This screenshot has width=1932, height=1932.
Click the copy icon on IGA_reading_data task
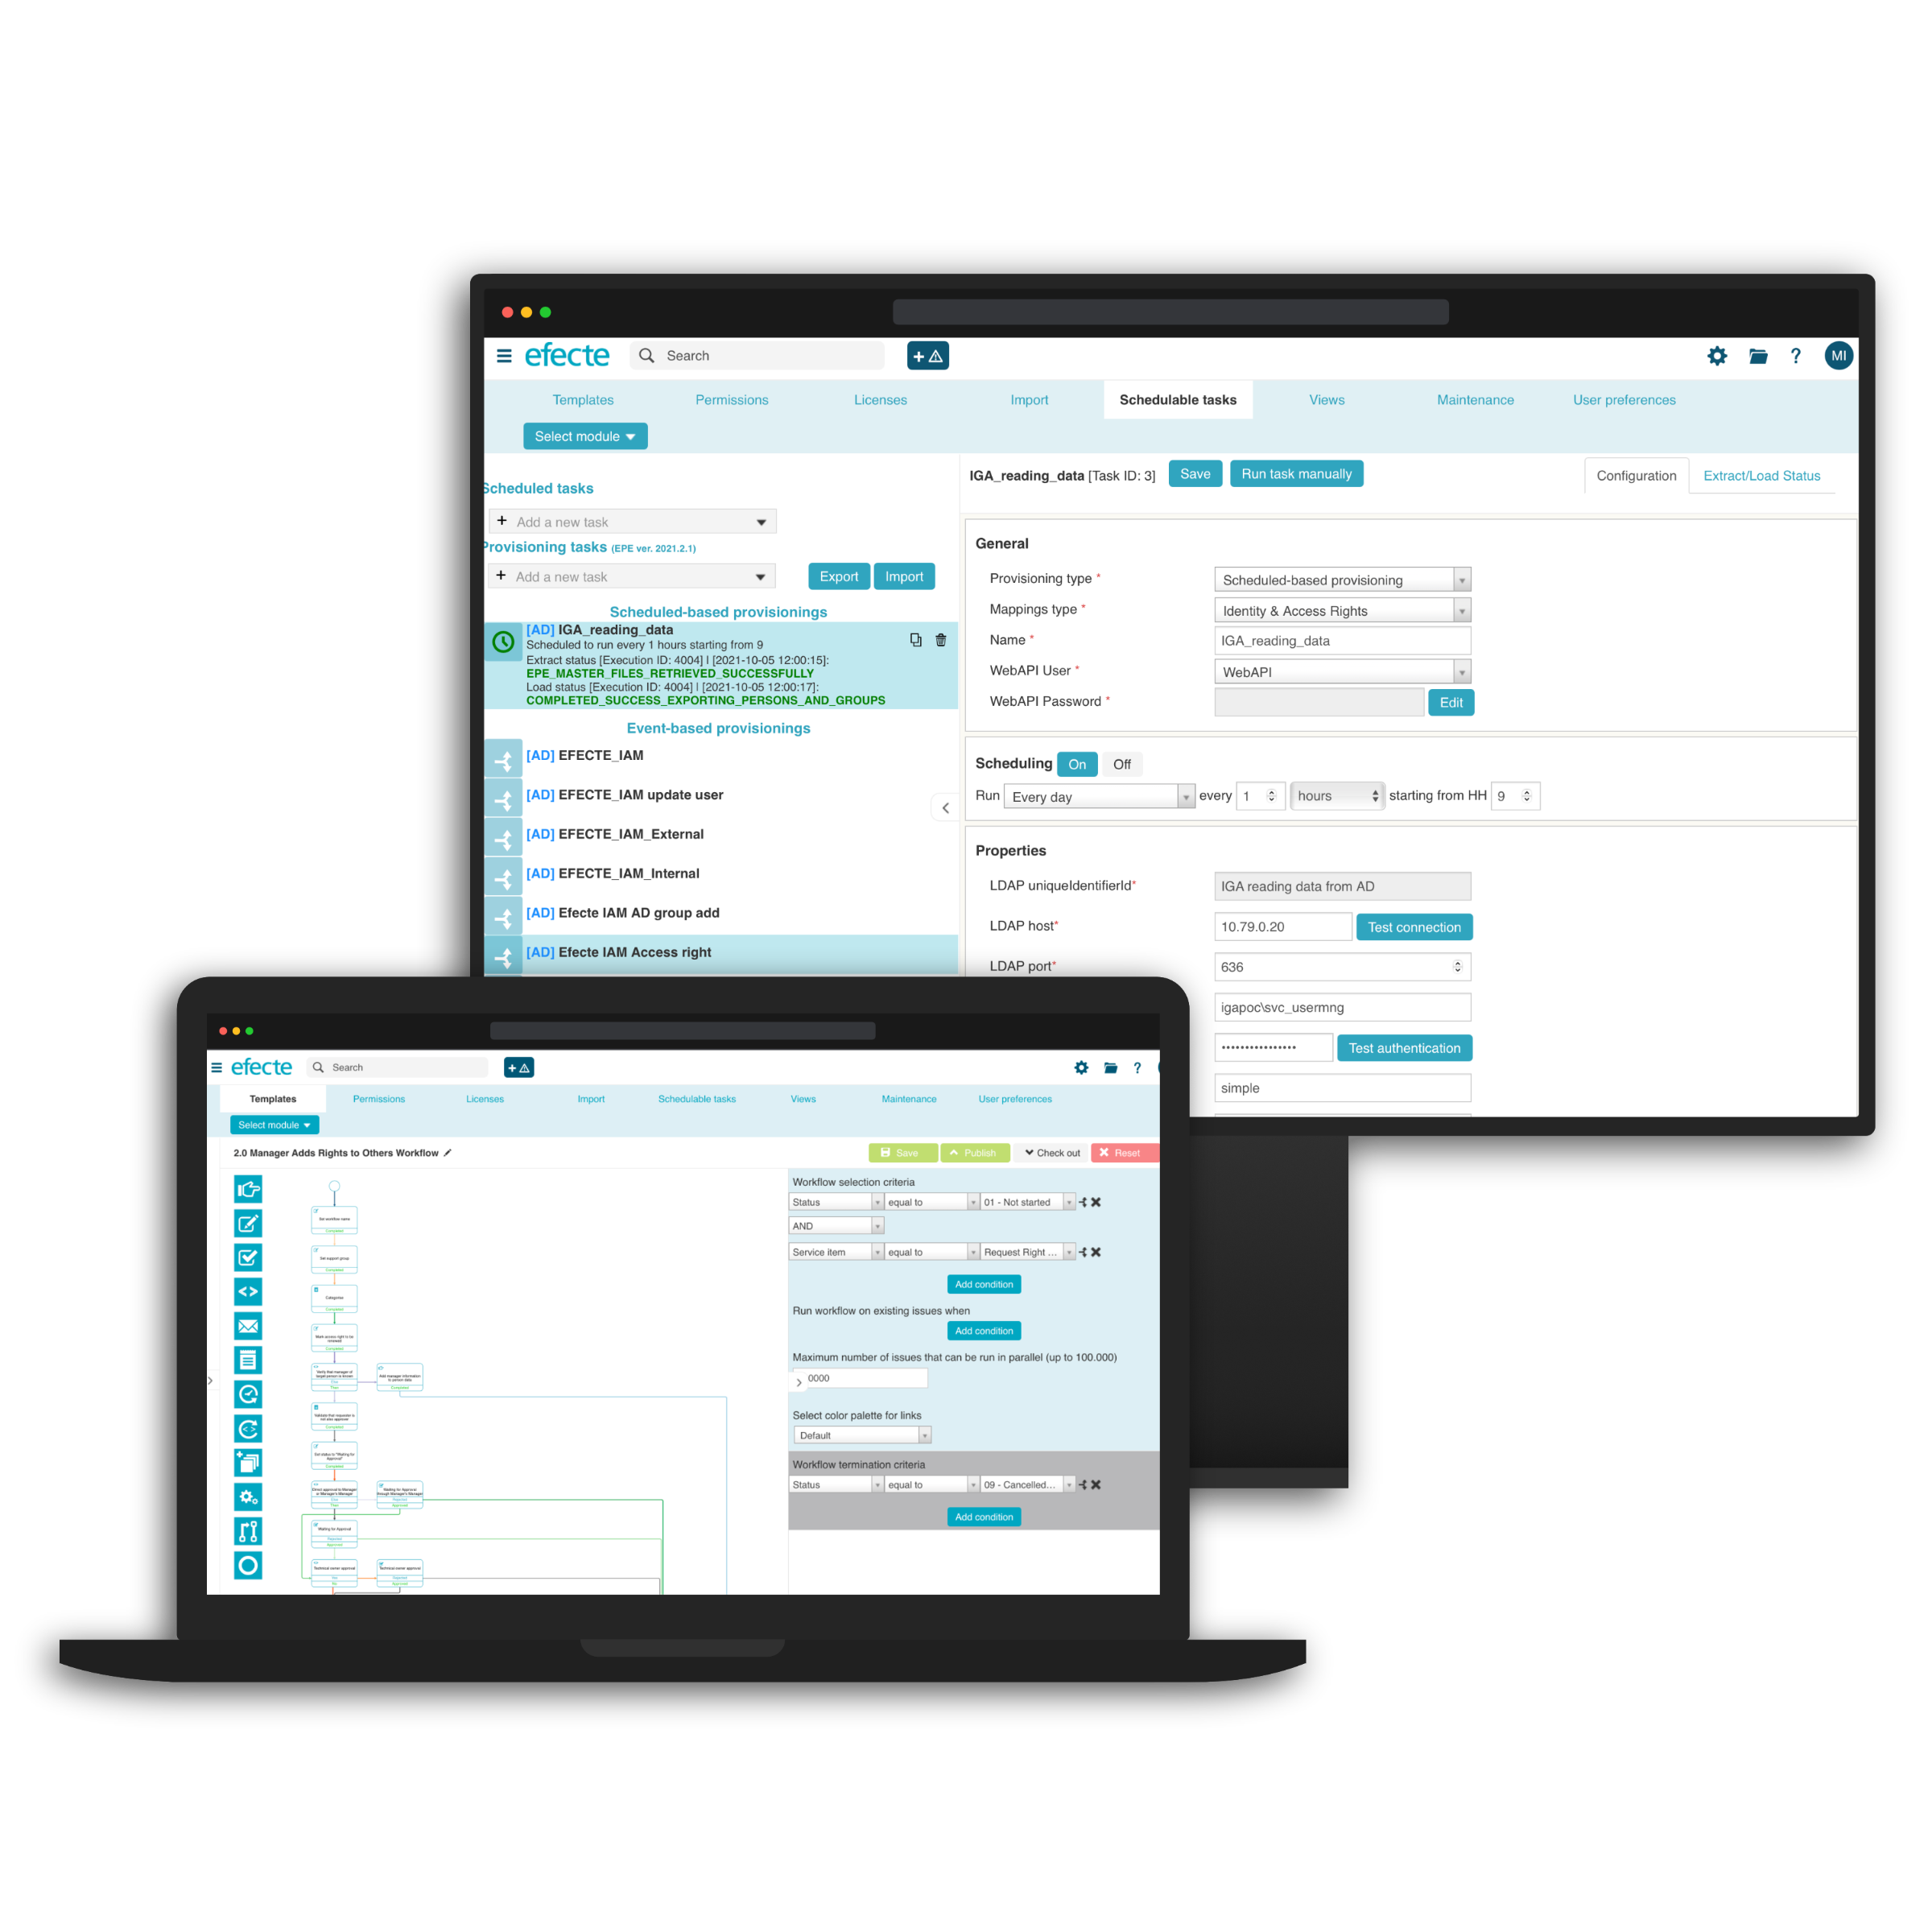coord(916,638)
